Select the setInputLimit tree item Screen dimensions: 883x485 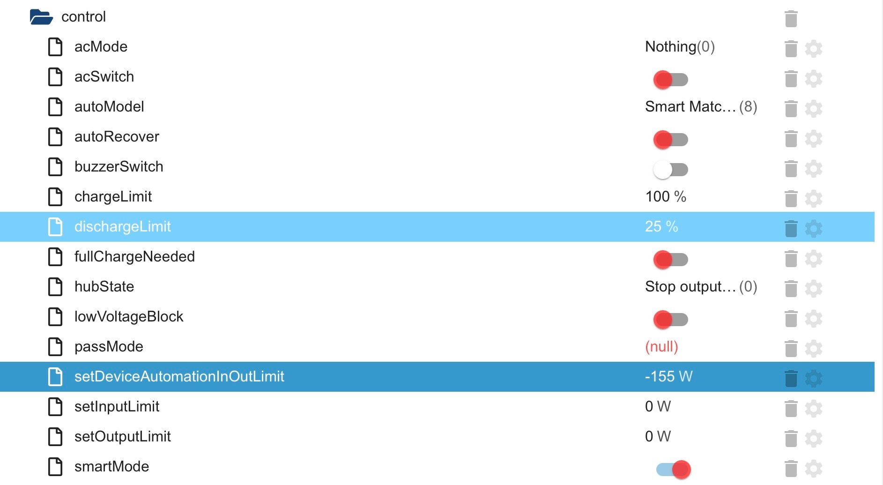click(117, 406)
